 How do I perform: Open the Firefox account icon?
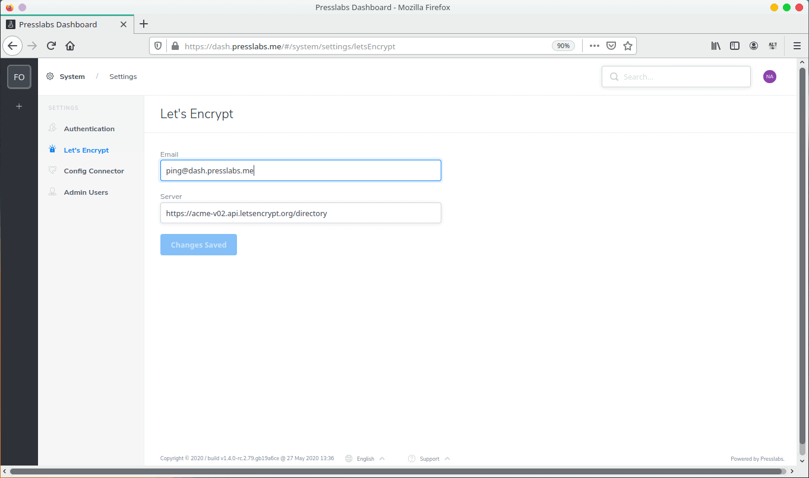[x=754, y=46]
